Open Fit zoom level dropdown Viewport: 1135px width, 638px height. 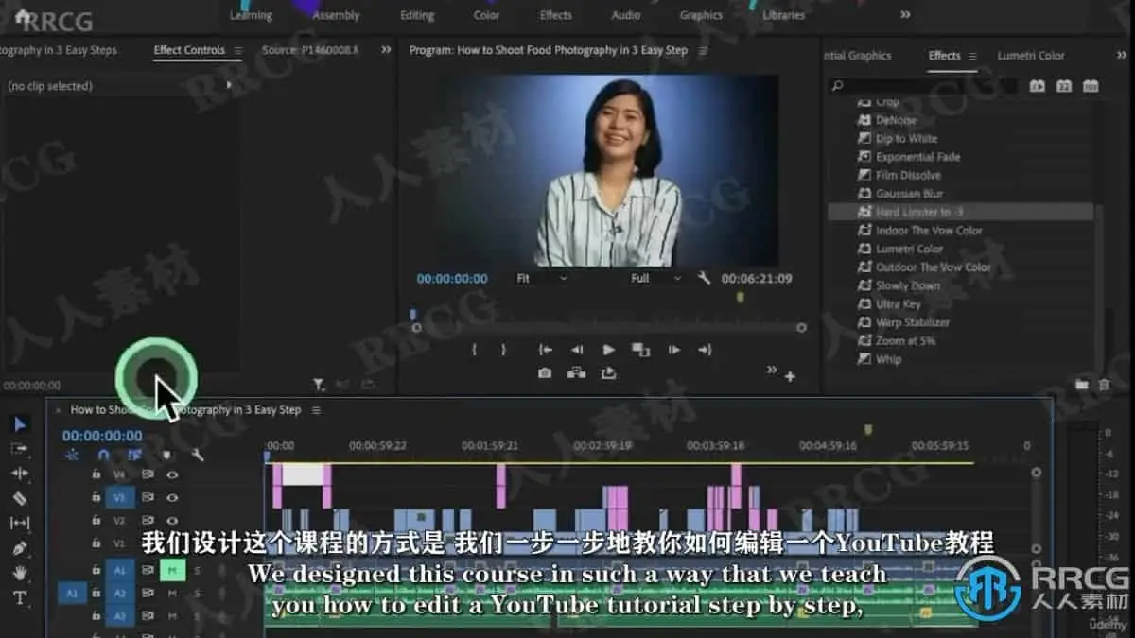(x=541, y=279)
